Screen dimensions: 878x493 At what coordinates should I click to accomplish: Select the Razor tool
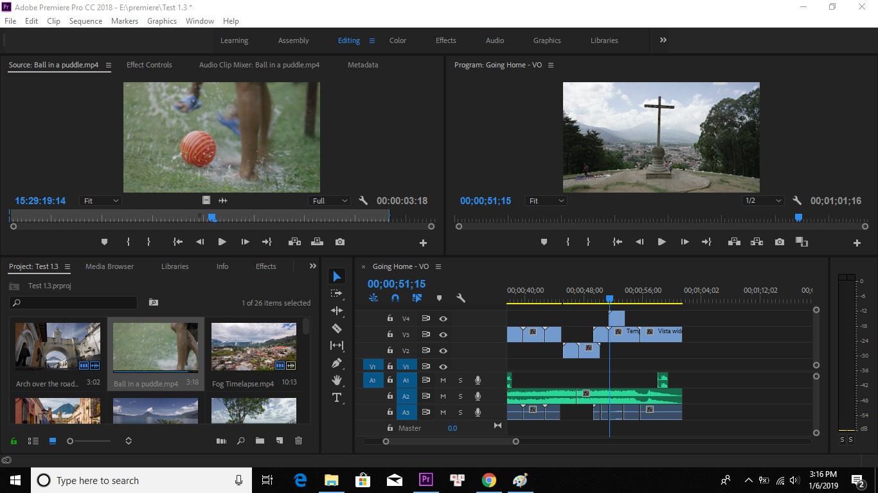coord(337,328)
